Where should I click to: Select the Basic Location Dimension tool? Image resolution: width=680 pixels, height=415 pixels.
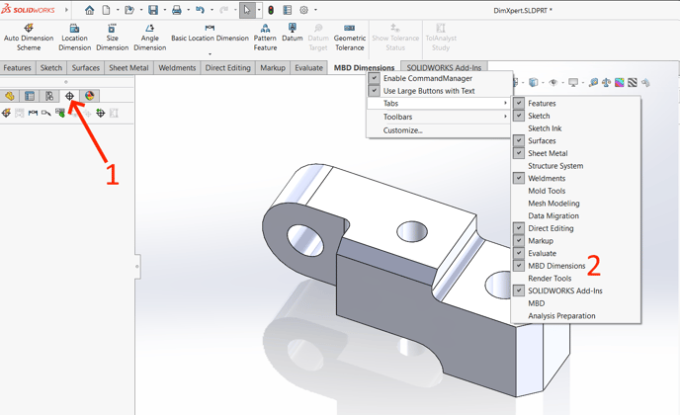210,34
